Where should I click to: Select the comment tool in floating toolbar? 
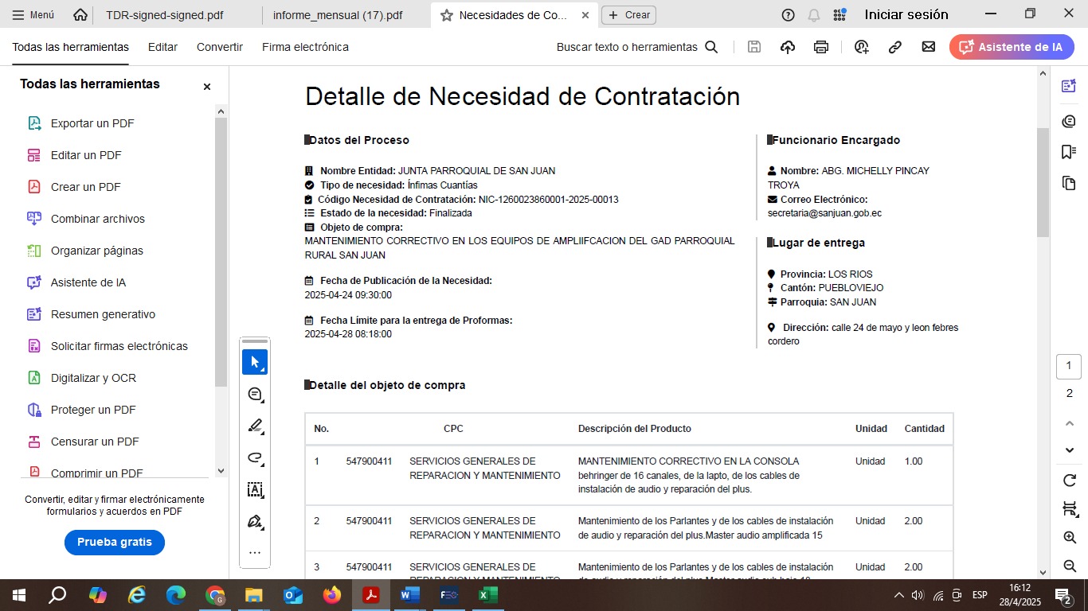coord(255,395)
